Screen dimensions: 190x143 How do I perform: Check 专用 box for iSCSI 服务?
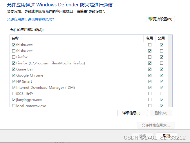coord(150,94)
